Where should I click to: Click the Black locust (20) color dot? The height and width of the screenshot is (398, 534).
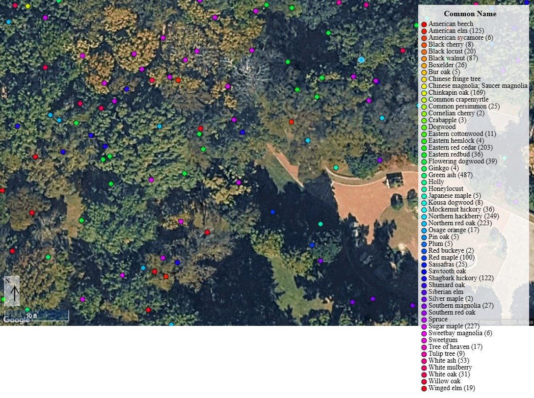click(x=424, y=52)
